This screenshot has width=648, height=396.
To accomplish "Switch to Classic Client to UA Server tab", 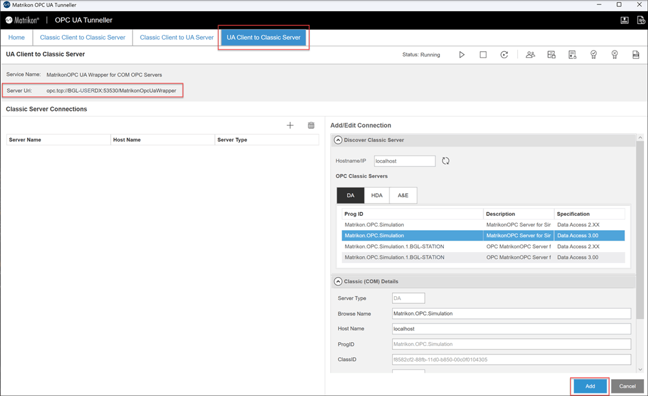I will click(177, 37).
